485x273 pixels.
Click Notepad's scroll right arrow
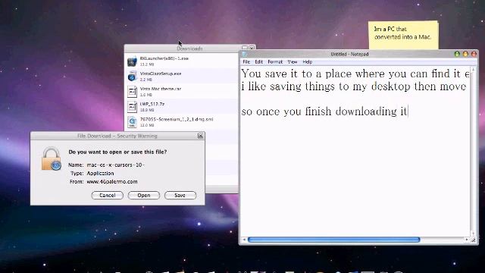[x=467, y=240]
